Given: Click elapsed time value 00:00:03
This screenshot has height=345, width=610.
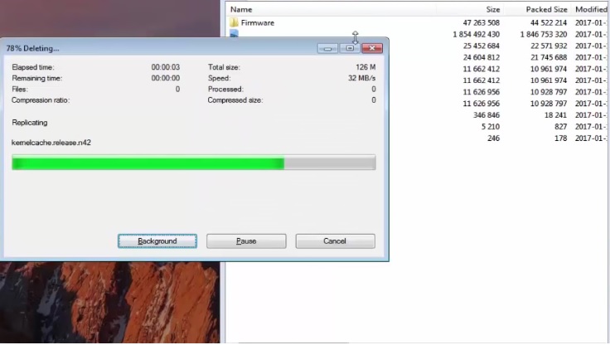Looking at the screenshot, I should pyautogui.click(x=165, y=67).
